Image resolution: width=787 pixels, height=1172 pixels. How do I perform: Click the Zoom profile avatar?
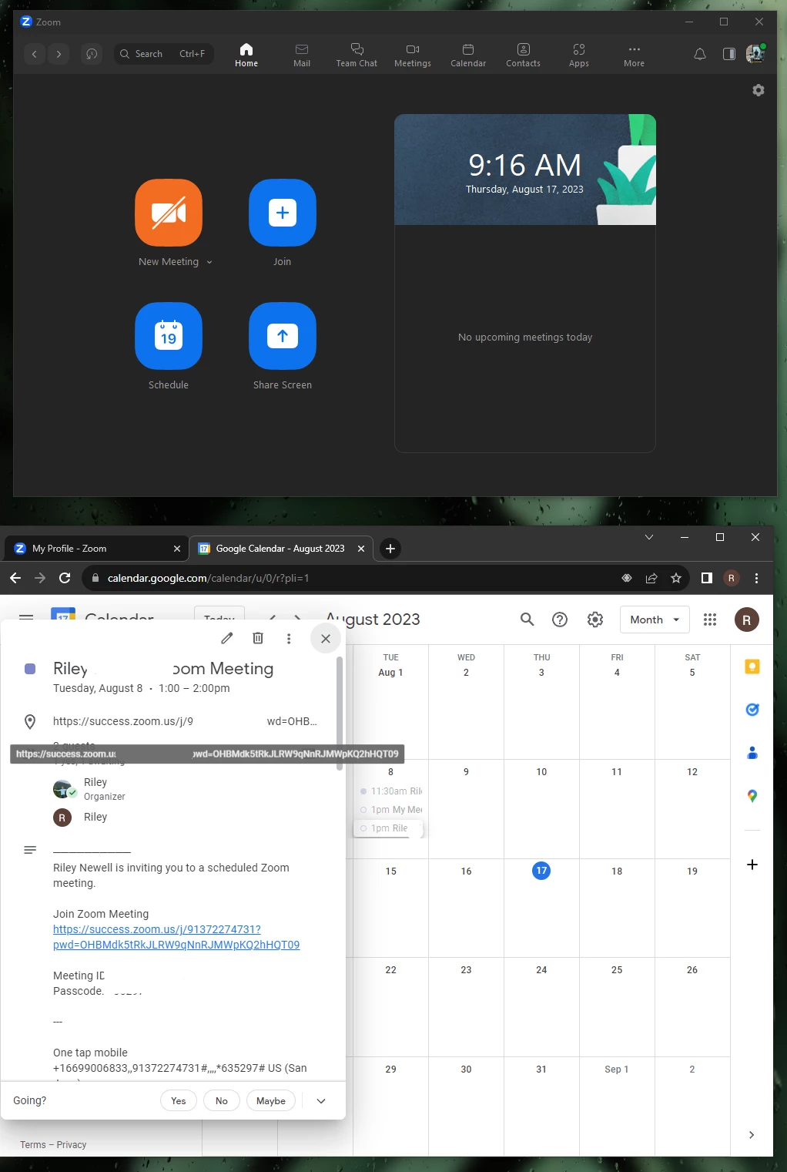(x=755, y=53)
